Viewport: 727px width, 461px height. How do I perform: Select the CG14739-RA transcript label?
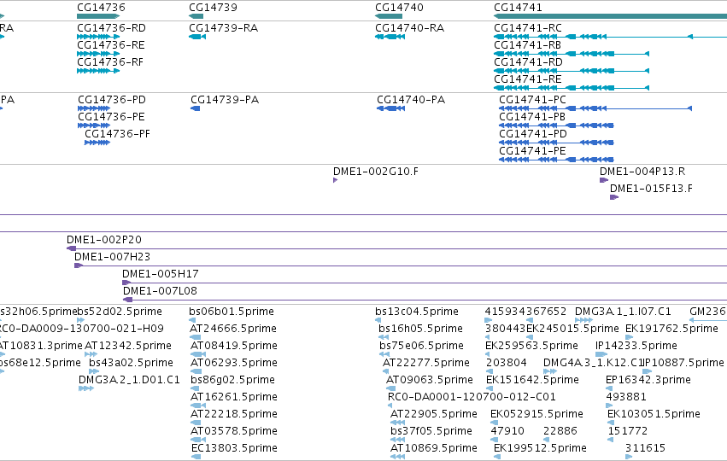point(224,28)
